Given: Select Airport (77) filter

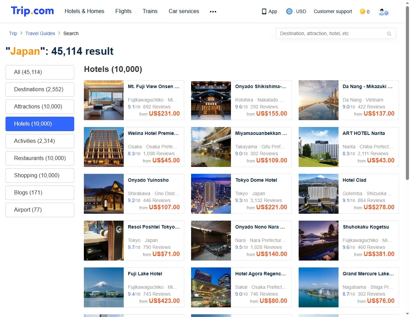Looking at the screenshot, I should pos(40,210).
